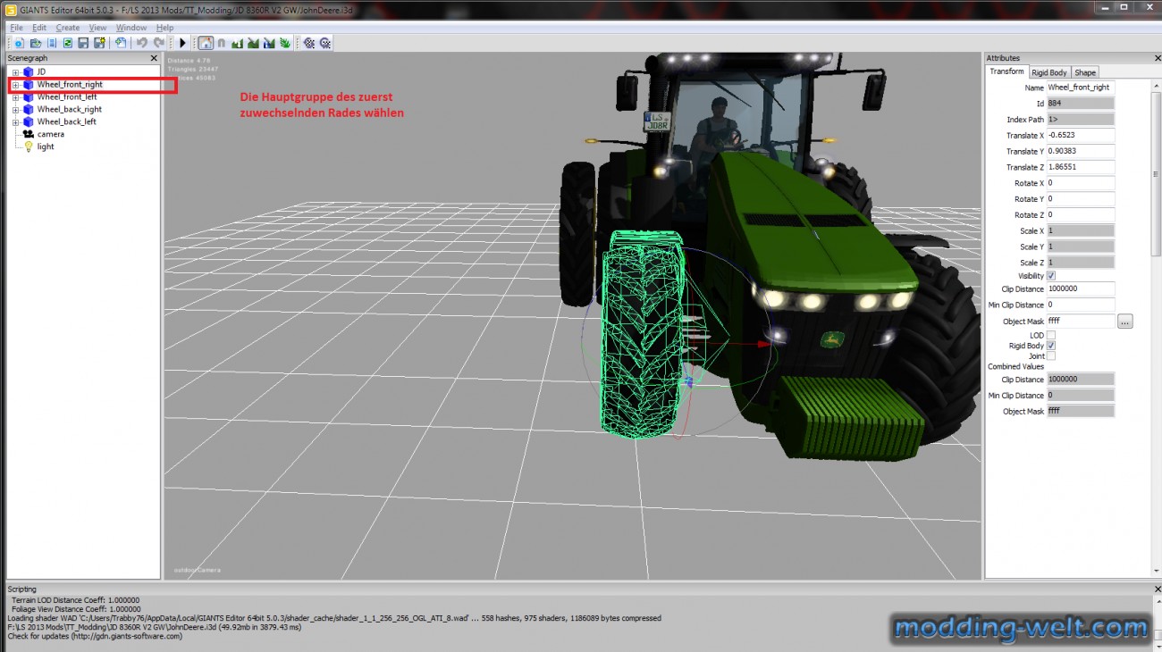This screenshot has width=1162, height=652.
Task: Switch to the Rigid Body tab
Action: 1049,72
